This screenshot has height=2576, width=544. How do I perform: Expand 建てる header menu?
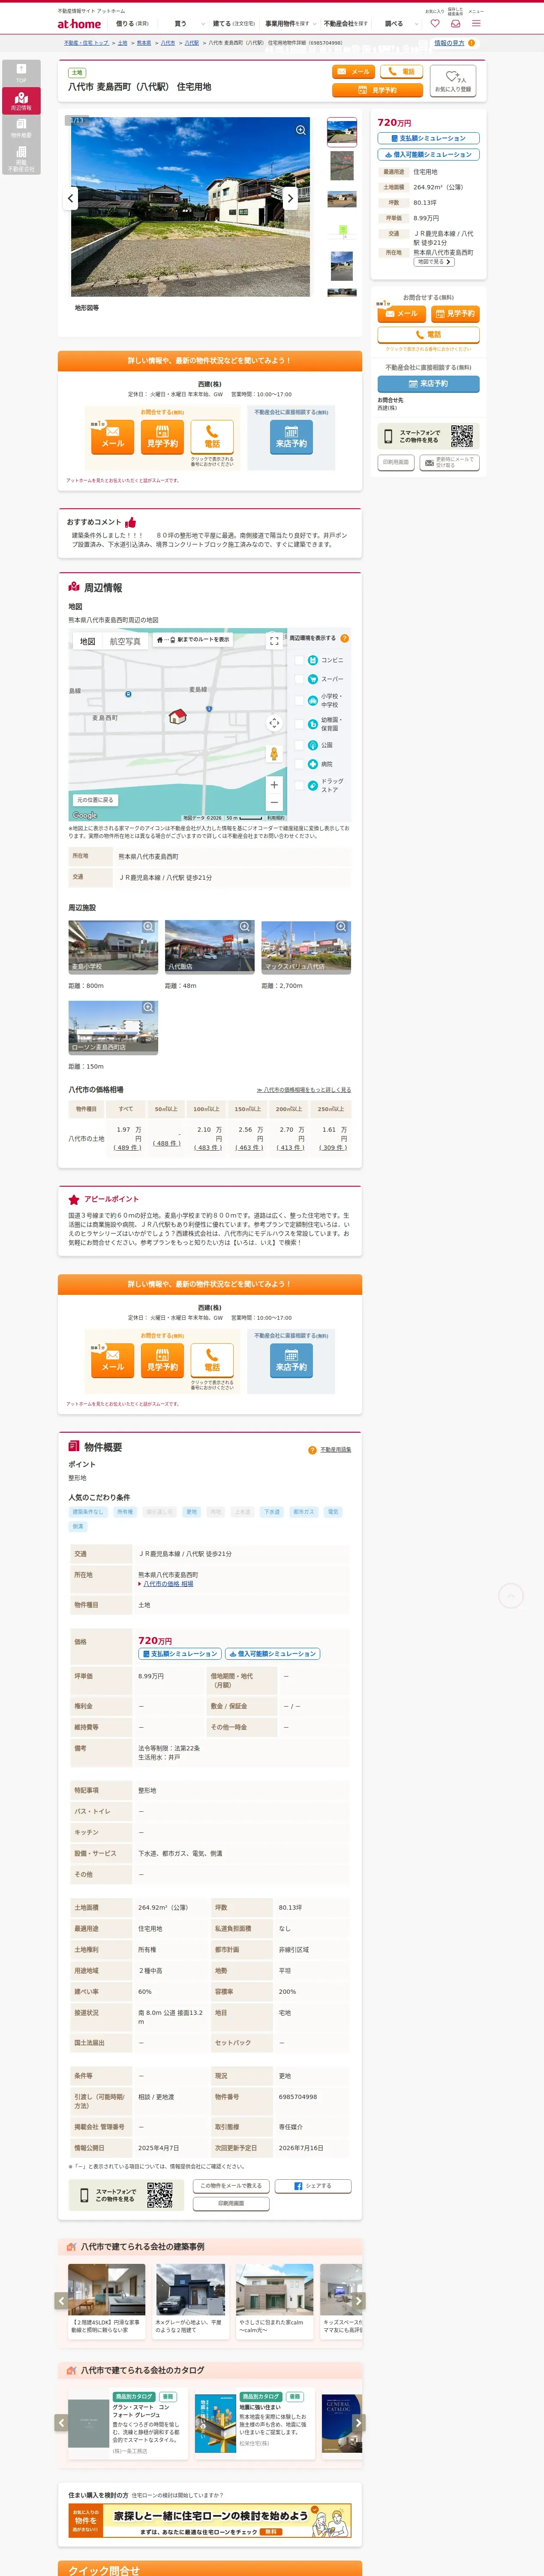click(234, 23)
